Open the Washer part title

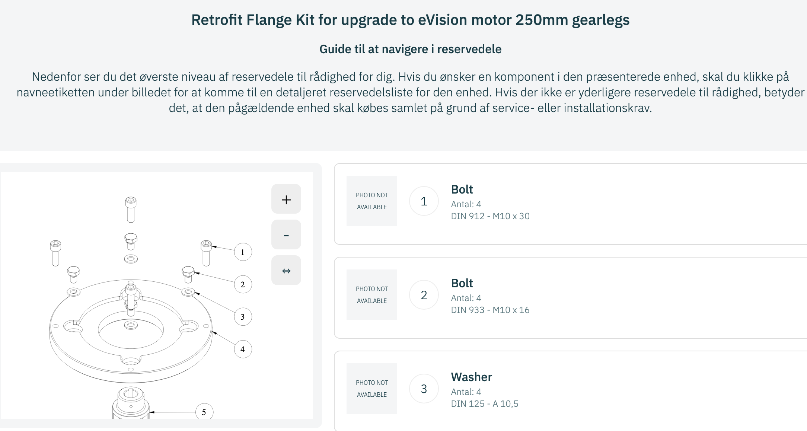471,377
